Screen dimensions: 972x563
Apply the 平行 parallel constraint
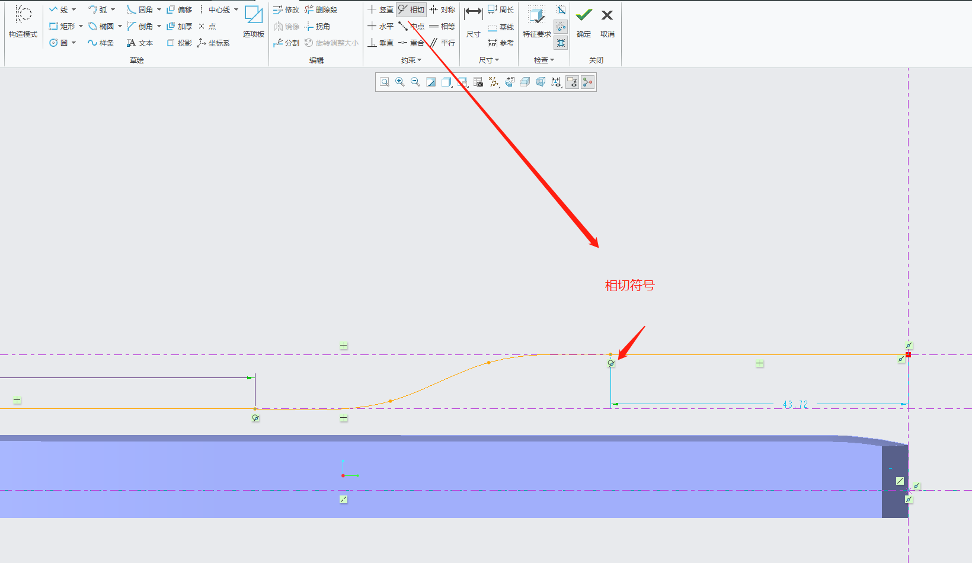tap(442, 43)
